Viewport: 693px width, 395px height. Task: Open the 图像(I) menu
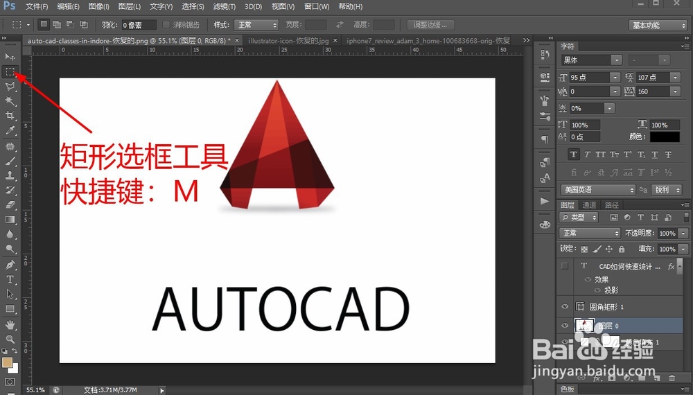point(98,7)
